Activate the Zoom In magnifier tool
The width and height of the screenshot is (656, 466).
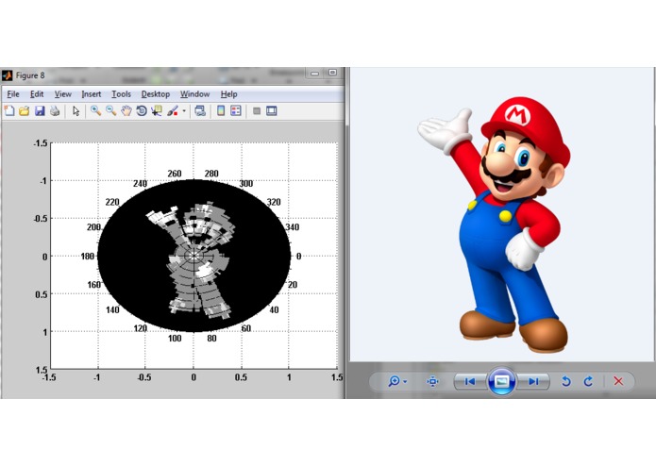(96, 110)
